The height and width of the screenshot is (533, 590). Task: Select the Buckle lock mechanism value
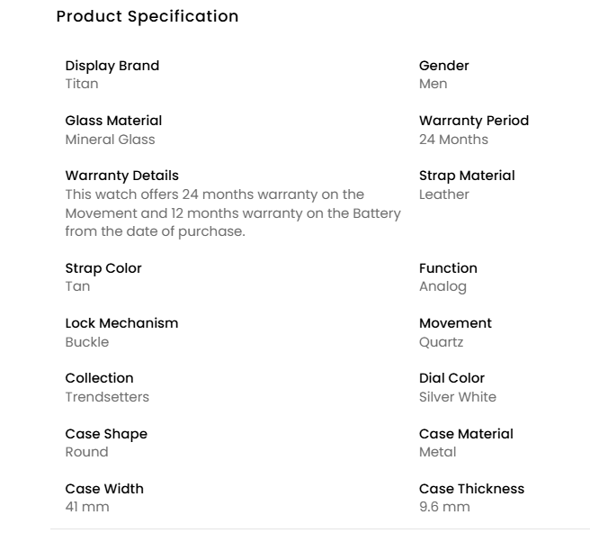point(86,342)
